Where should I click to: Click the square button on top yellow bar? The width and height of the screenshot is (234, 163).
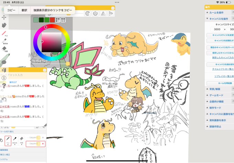(x=113, y=8)
